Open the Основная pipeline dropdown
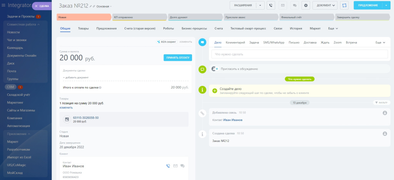The width and height of the screenshot is (394, 180). pos(104,7)
